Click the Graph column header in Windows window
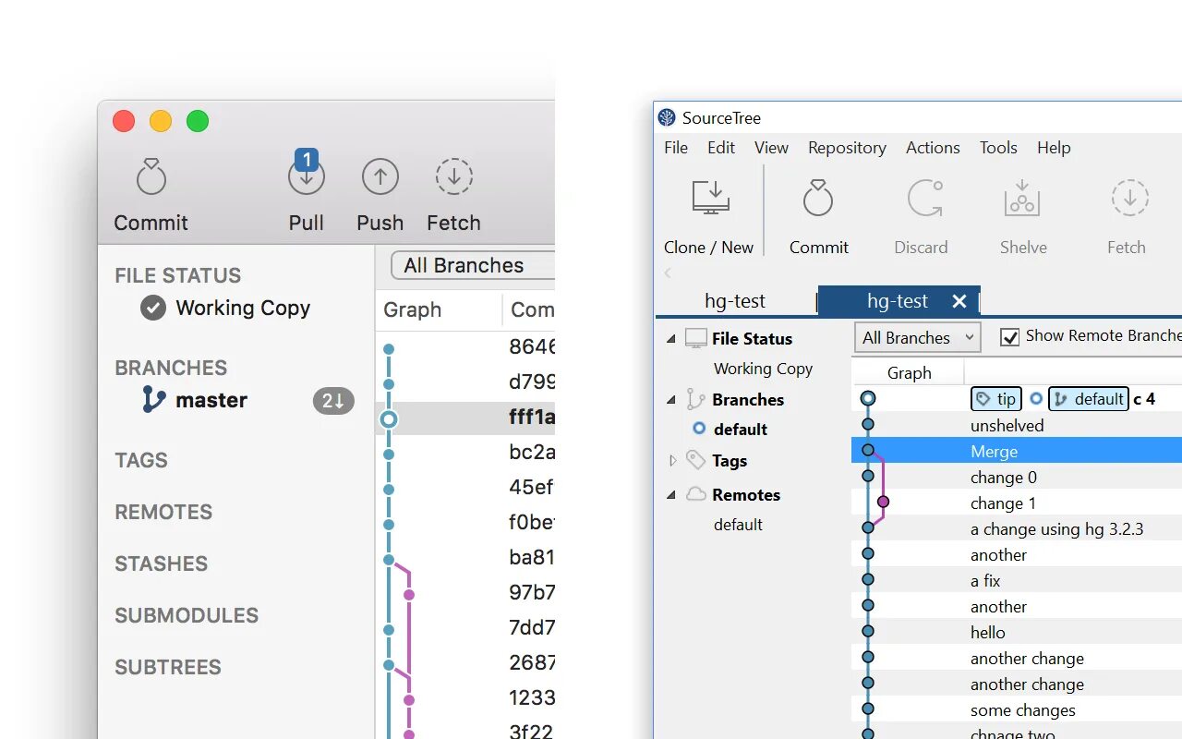The image size is (1182, 739). pyautogui.click(x=909, y=373)
